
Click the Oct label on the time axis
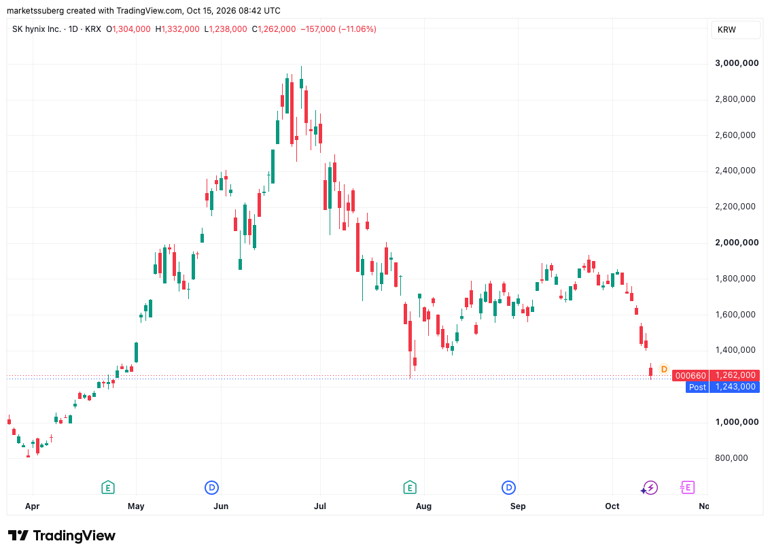click(612, 506)
